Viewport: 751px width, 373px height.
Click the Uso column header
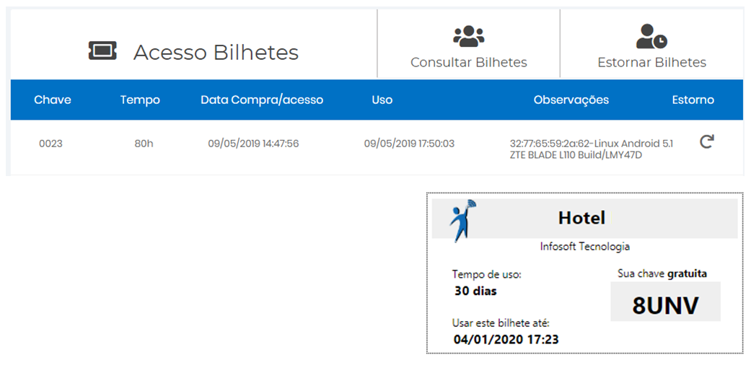tap(382, 100)
